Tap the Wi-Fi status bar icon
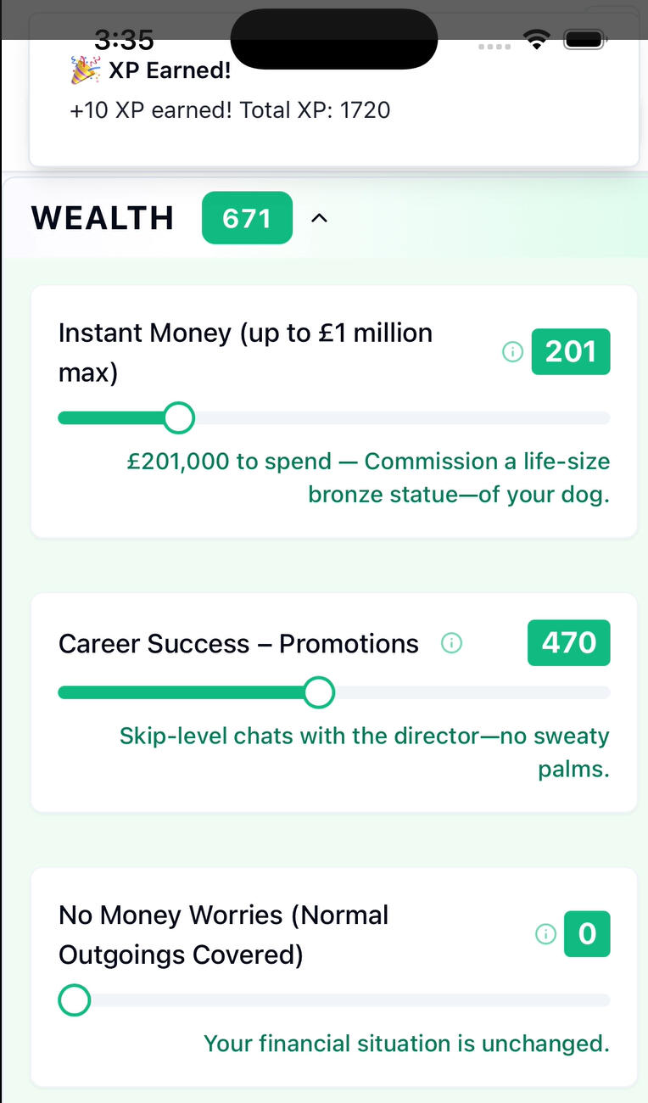This screenshot has width=648, height=1103. pos(537,39)
